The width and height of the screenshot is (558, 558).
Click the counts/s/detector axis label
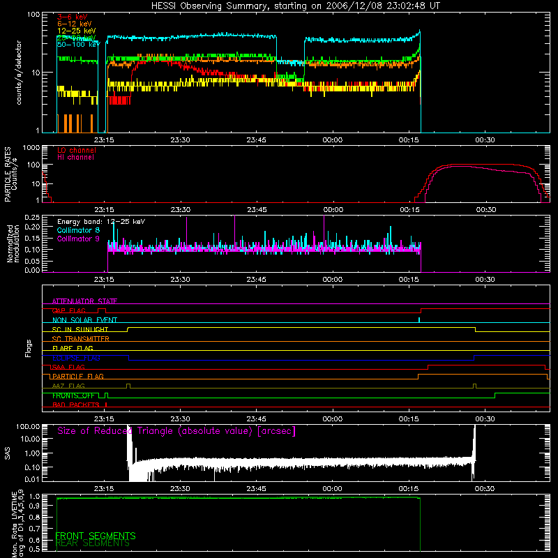19,73
